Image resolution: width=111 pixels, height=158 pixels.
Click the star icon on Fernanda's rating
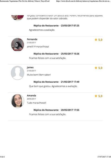coord(96,40)
